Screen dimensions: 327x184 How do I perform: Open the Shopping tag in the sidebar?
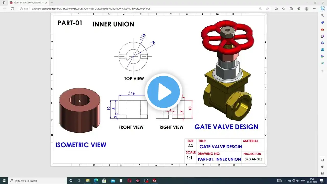pyautogui.click(x=322, y=22)
